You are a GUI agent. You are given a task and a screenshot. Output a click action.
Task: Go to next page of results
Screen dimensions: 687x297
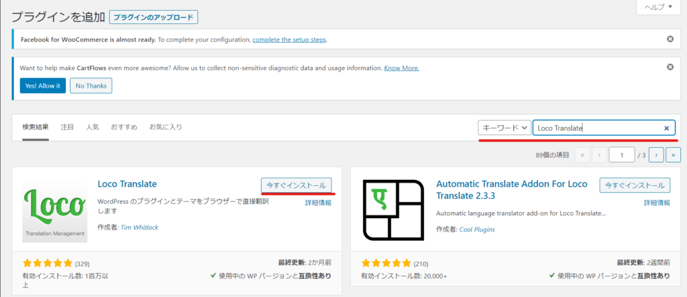656,155
